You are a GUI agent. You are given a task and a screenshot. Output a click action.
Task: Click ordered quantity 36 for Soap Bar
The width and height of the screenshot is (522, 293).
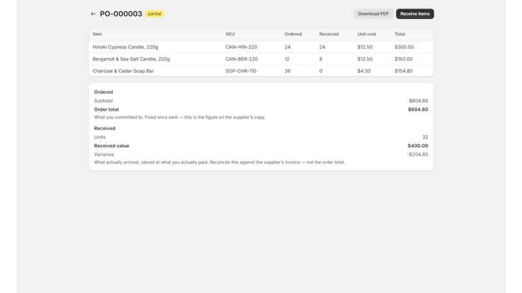(287, 71)
